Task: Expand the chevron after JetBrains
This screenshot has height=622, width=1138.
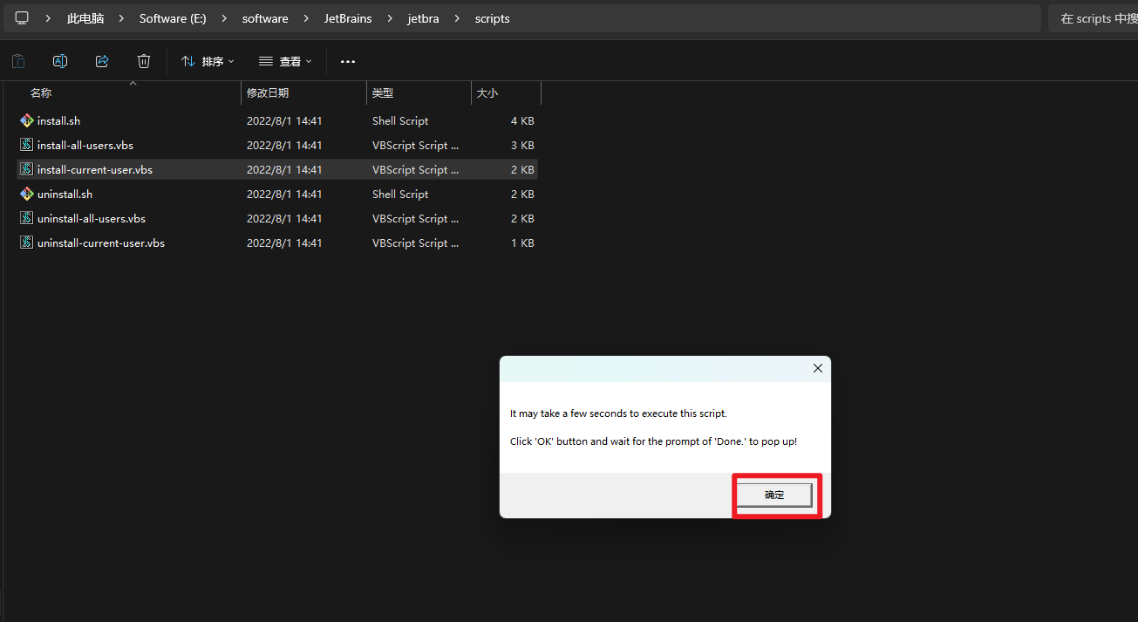Action: (390, 18)
